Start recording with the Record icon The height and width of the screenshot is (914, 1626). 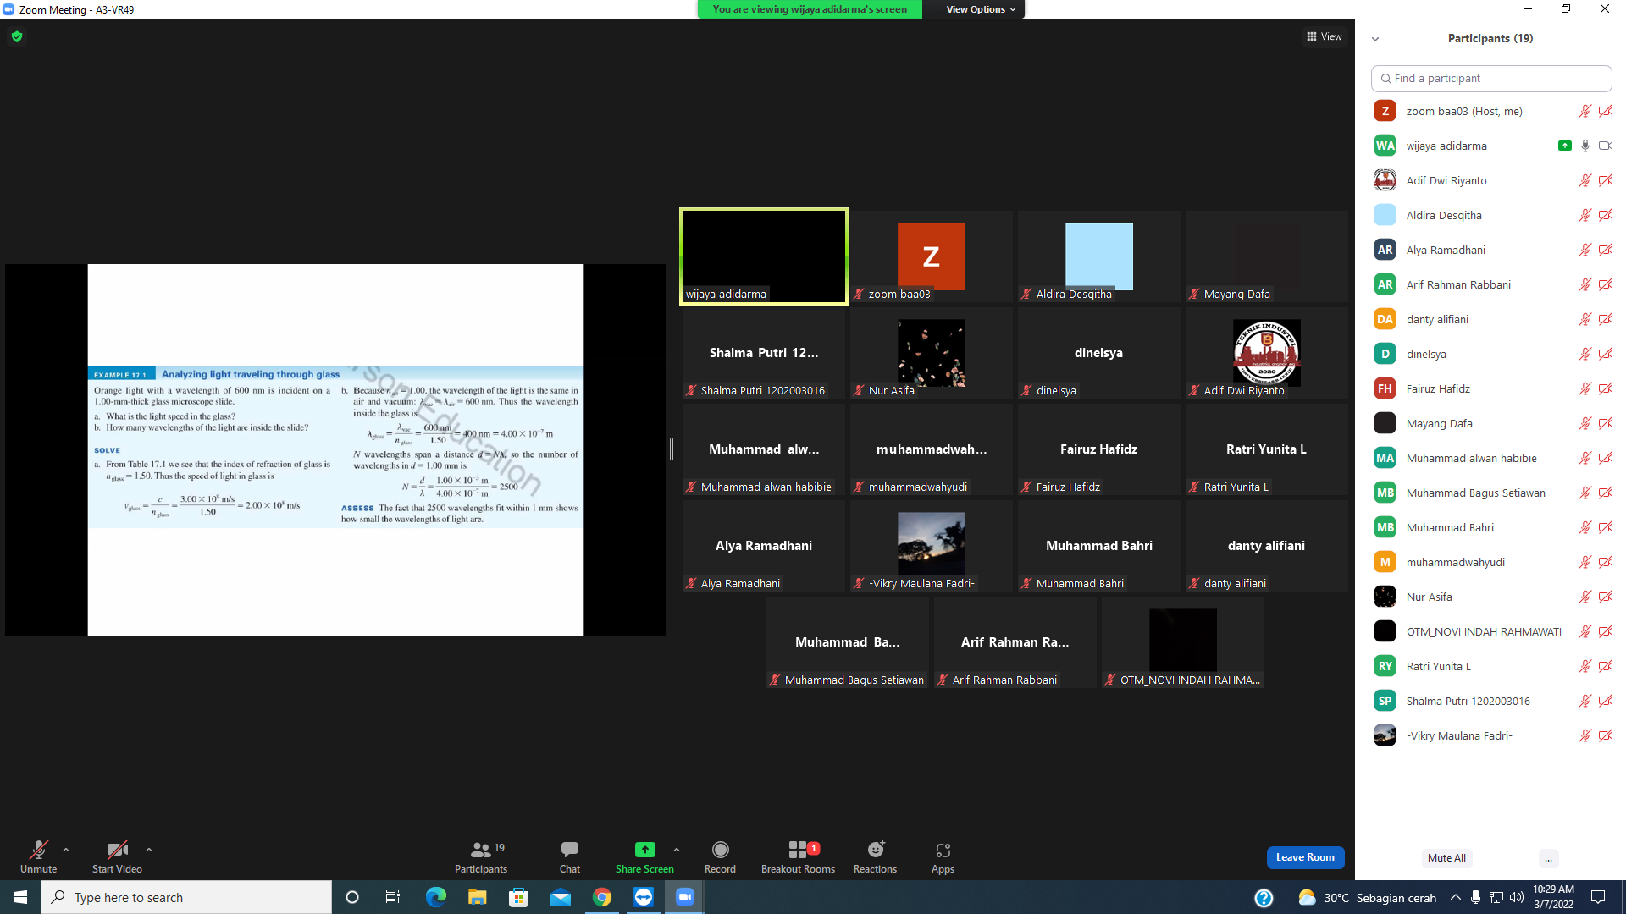[721, 850]
